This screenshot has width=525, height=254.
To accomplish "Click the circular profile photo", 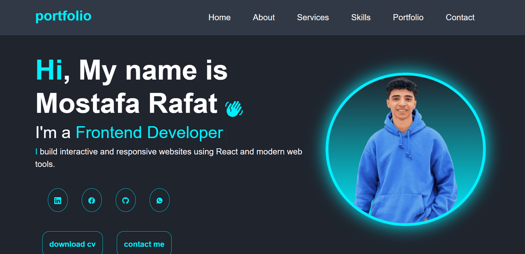I will 405,149.
